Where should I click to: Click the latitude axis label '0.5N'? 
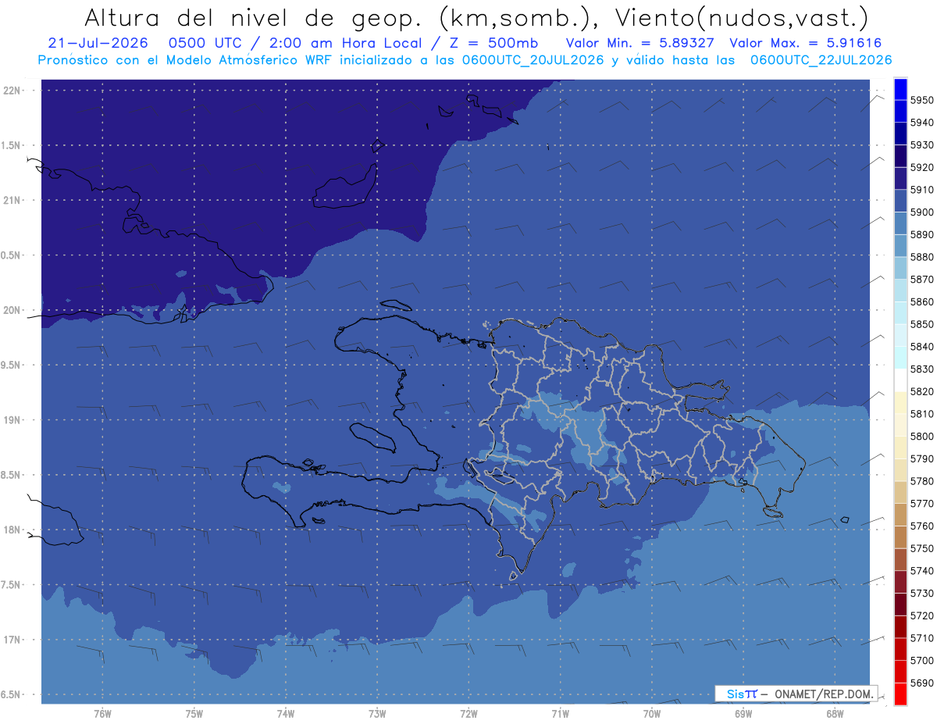pos(12,255)
